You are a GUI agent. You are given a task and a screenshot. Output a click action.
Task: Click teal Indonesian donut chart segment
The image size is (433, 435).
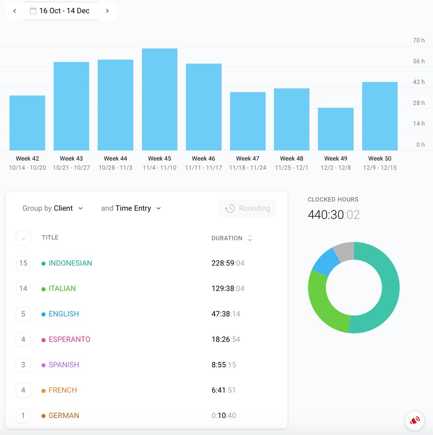[390, 289]
